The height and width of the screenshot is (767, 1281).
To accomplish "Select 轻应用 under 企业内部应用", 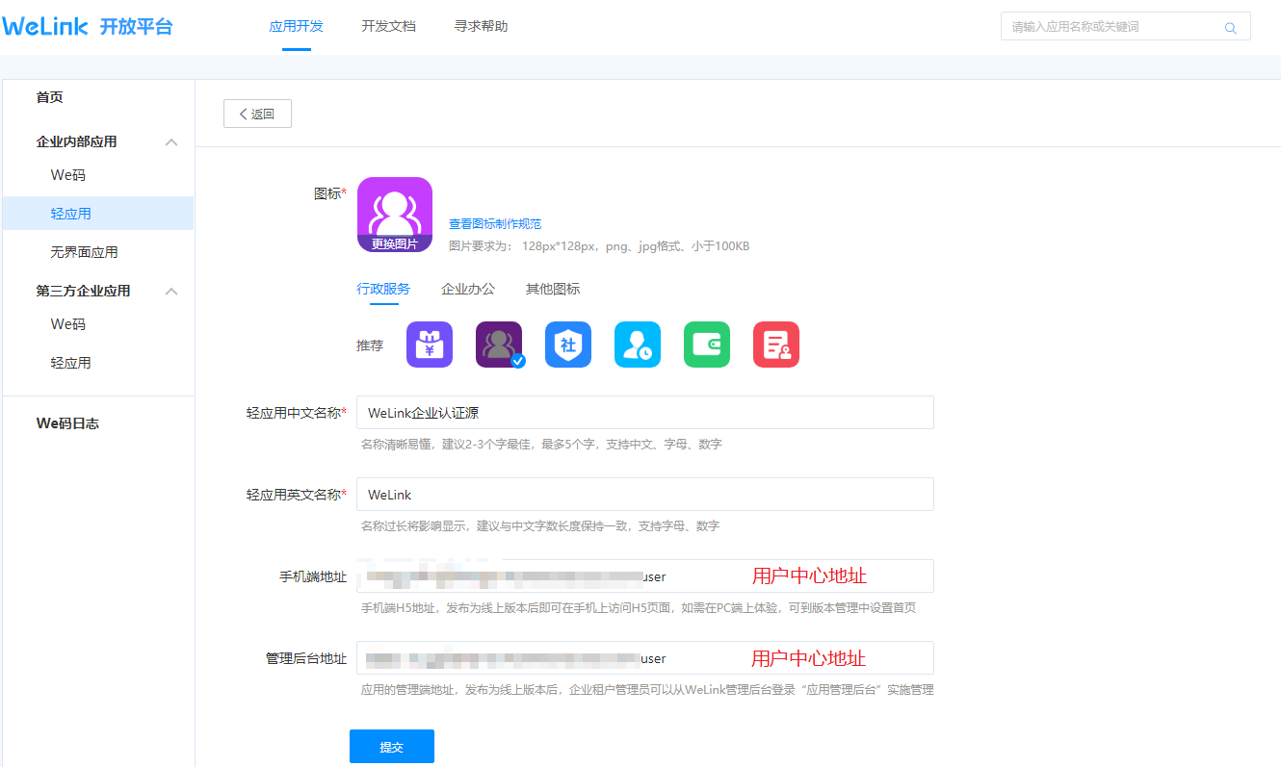I will [98, 214].
